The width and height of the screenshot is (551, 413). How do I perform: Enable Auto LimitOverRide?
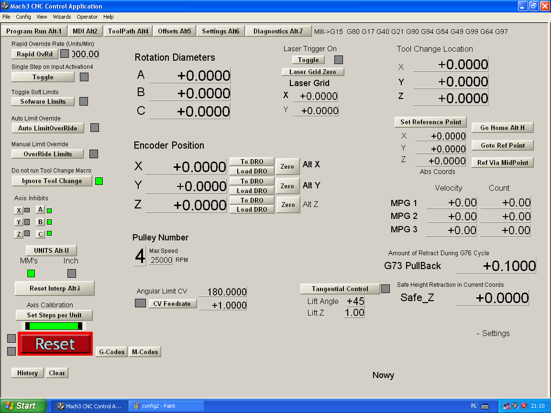(48, 128)
